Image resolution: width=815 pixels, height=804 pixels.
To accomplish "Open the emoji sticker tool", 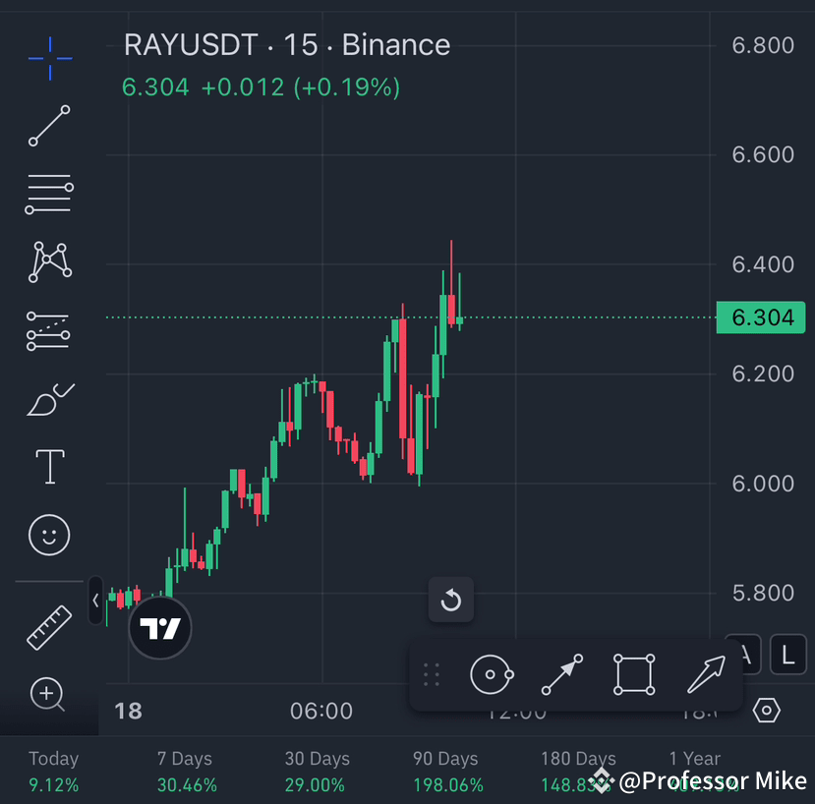I will click(x=49, y=535).
